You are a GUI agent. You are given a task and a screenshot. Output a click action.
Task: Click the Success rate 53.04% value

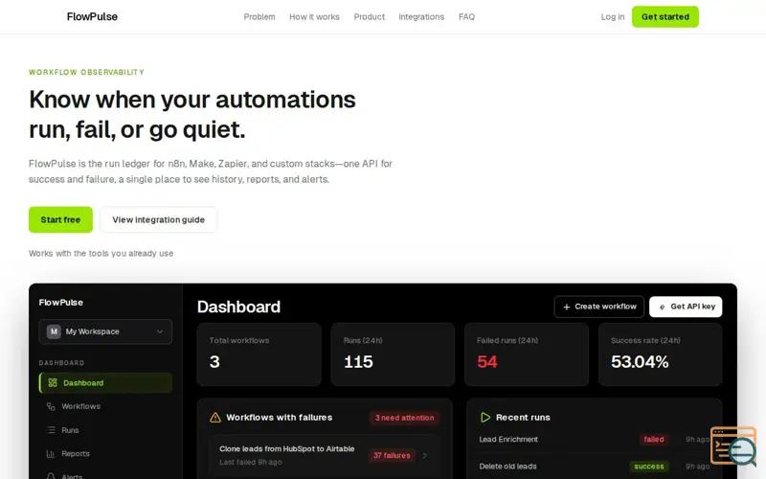(x=640, y=362)
